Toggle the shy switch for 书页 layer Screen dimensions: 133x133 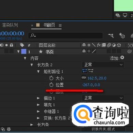tap(84, 51)
